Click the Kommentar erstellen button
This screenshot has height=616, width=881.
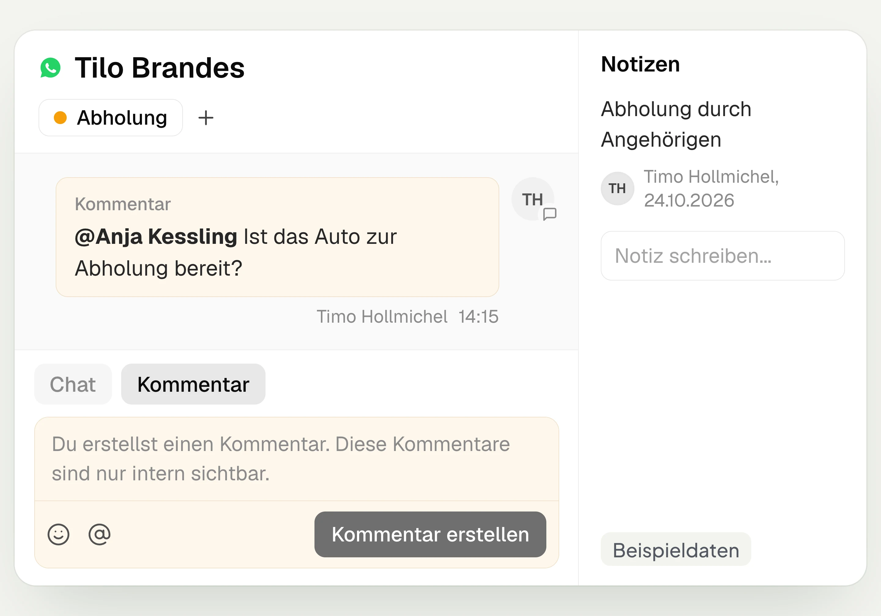coord(430,534)
